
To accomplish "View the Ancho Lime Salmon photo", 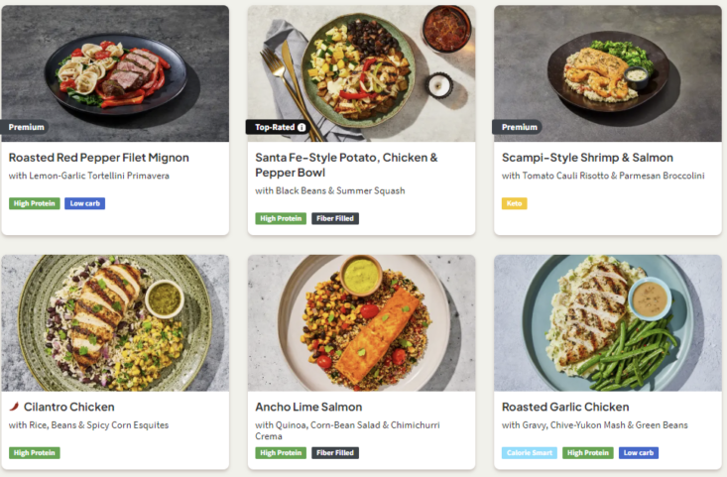I will 361,322.
